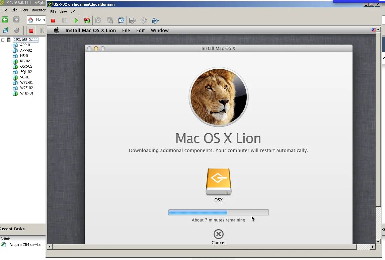Click the OSX disk drive icon
385x260 pixels.
click(219, 182)
